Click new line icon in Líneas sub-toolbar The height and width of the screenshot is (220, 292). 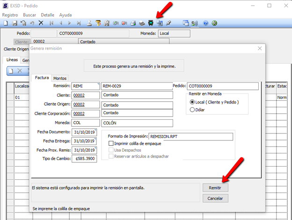(x=11, y=71)
